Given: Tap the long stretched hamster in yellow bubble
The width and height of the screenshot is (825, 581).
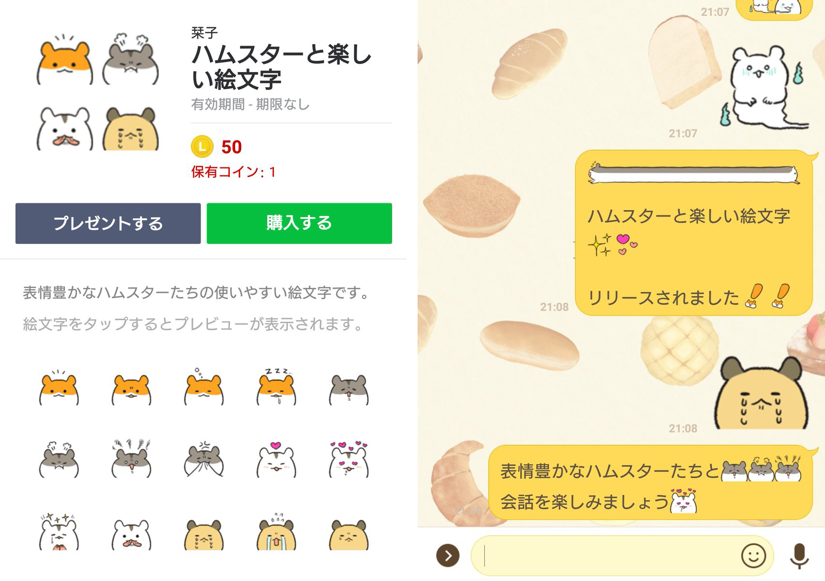Looking at the screenshot, I should 693,173.
